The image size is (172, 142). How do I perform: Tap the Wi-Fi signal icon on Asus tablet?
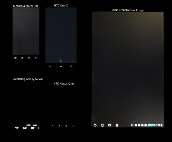[159, 125]
